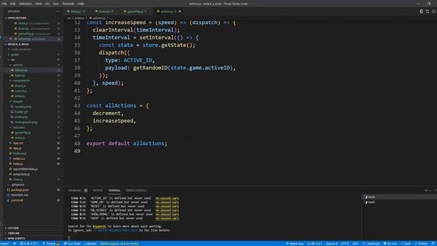Click the Ln 49, Col 1 cursor position

(315, 243)
